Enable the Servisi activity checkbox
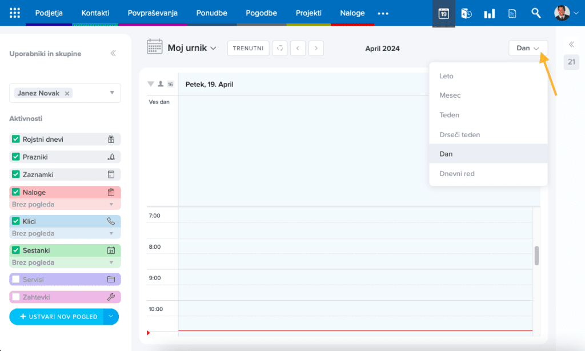 click(x=16, y=280)
